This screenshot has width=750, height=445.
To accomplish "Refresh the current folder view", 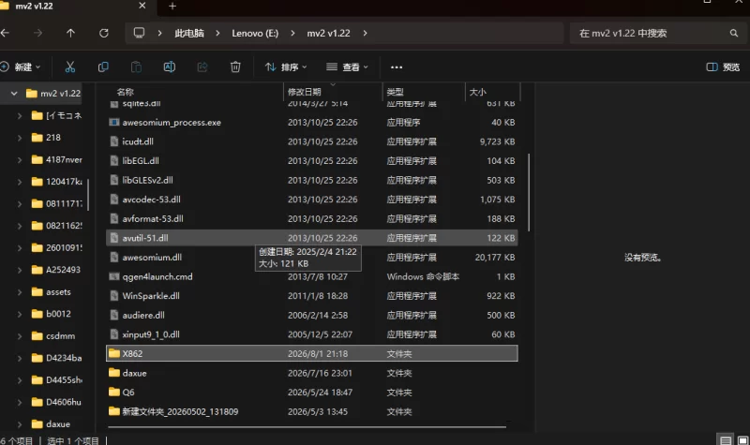I will tap(104, 33).
